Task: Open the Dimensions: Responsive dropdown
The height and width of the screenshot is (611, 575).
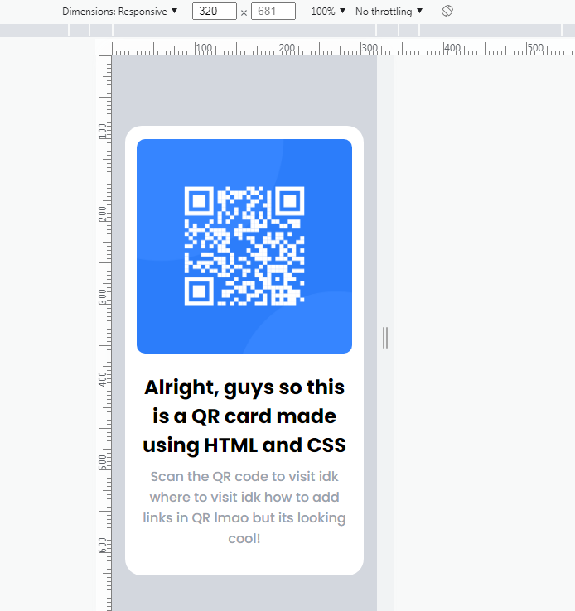Action: click(x=119, y=12)
